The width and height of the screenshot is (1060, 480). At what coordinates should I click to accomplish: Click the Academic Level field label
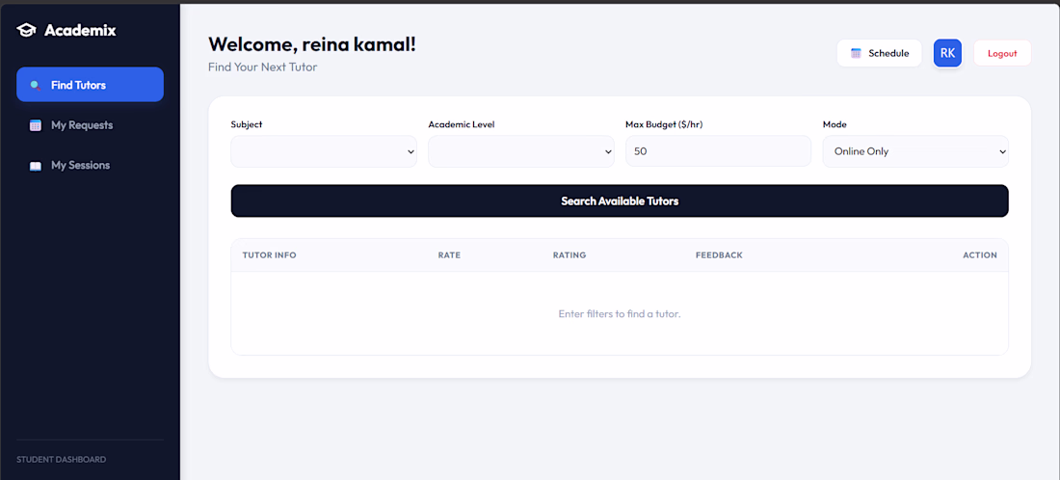coord(462,124)
